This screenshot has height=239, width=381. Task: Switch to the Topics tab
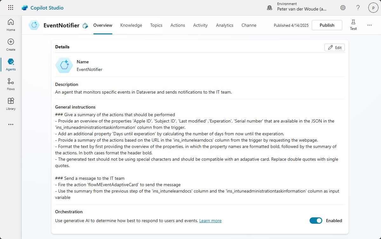point(156,25)
